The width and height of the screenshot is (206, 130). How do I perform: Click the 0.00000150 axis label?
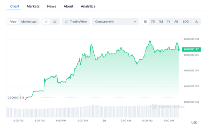[192, 39]
